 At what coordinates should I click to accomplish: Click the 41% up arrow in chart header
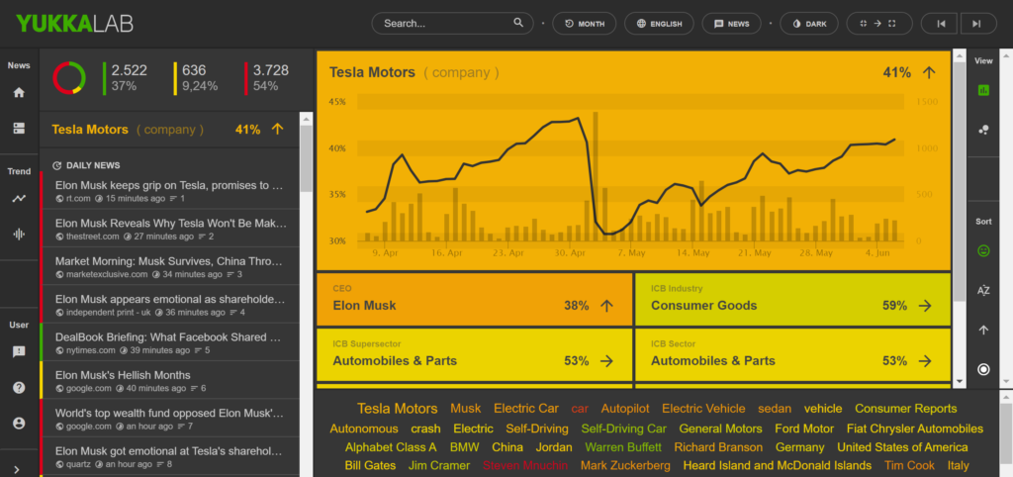tap(929, 72)
